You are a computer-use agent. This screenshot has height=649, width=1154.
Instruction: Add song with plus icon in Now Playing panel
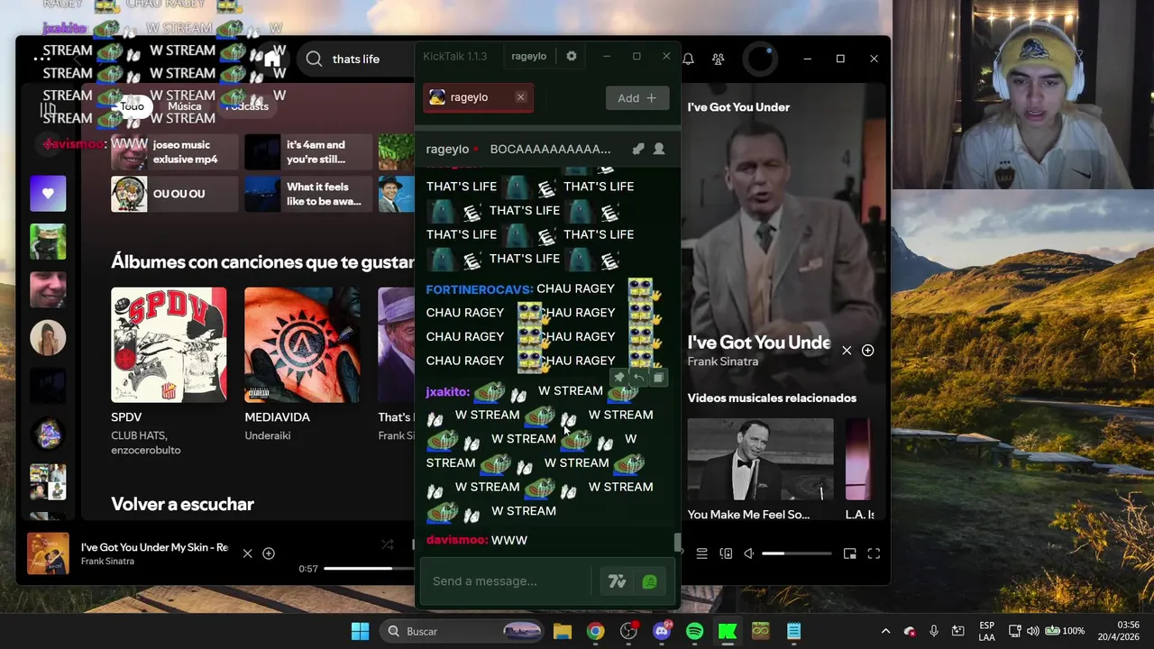867,351
